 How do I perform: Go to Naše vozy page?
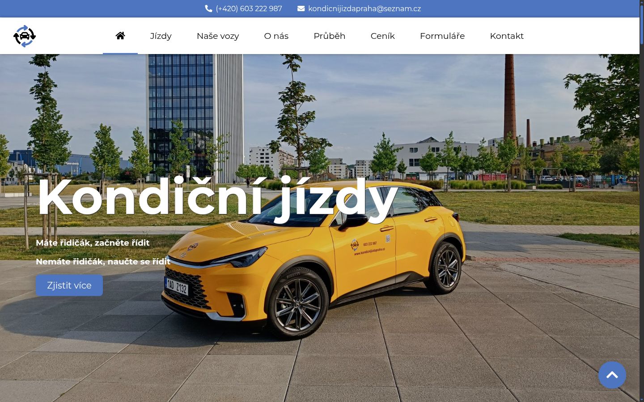218,36
